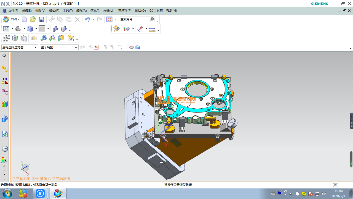Open the Reuse Library books icon
The height and width of the screenshot is (199, 353).
pyautogui.click(x=5, y=104)
